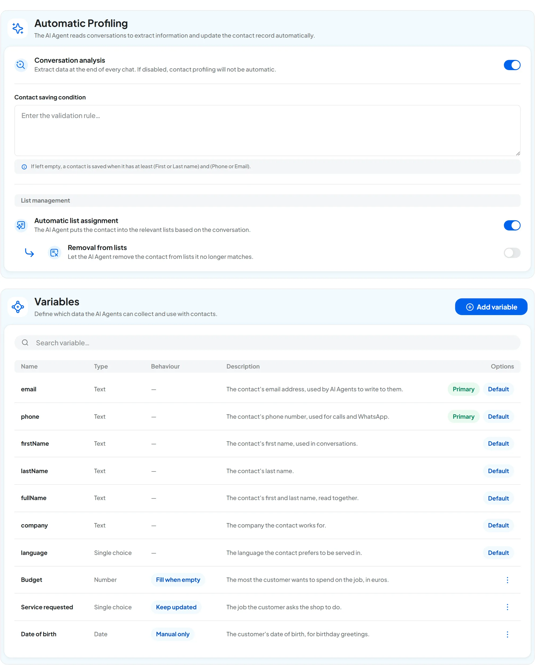The image size is (535, 665).
Task: Open options menu for Date of birth variable
Action: [507, 634]
